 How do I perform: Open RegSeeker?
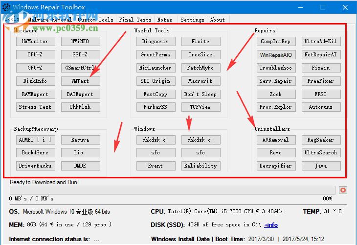[321, 140]
